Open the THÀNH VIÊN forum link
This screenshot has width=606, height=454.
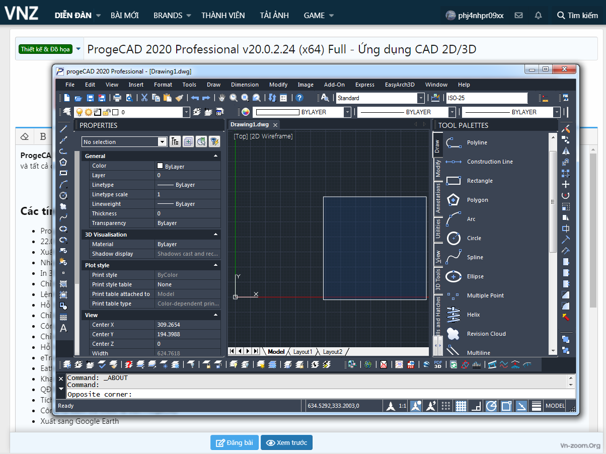tap(223, 16)
